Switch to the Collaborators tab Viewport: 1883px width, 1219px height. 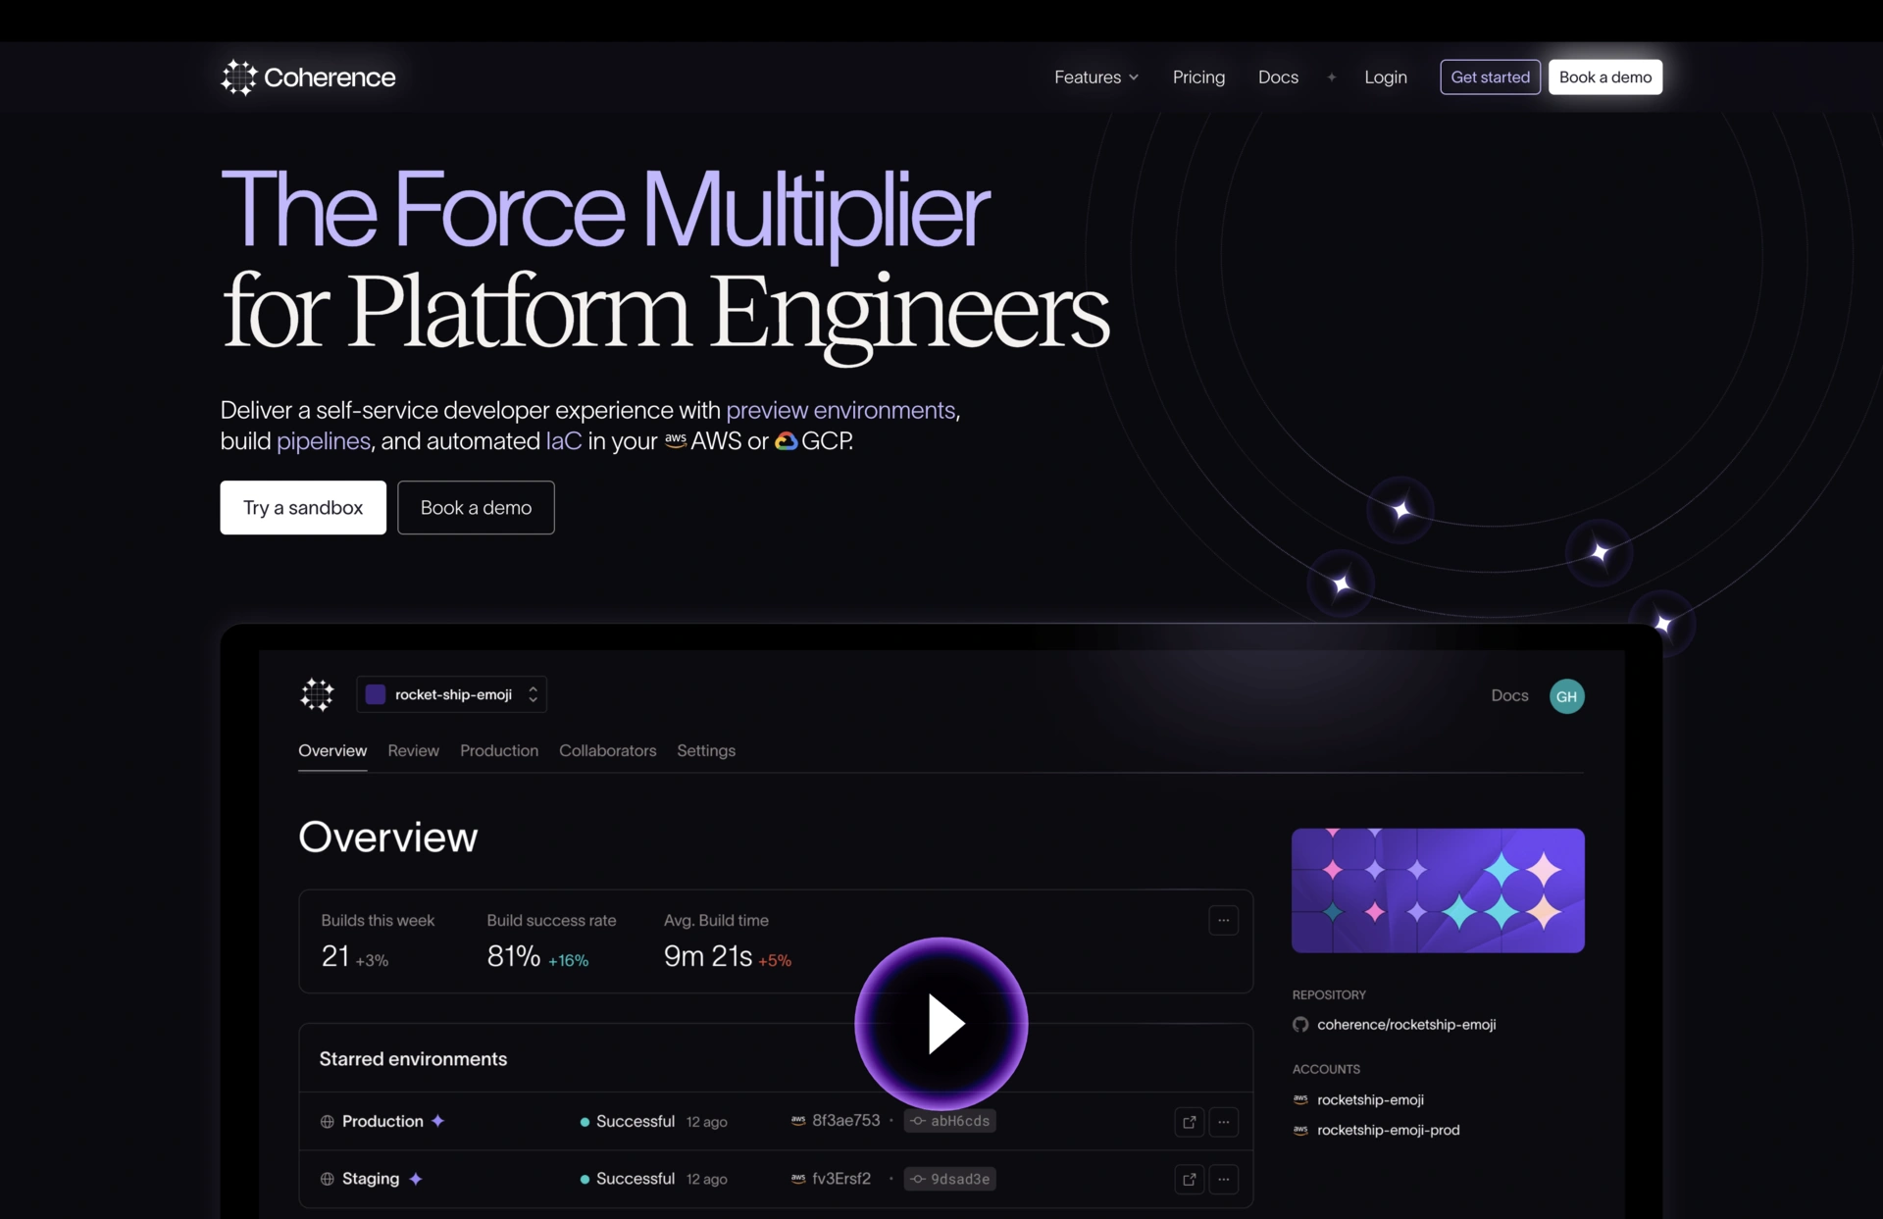(607, 750)
